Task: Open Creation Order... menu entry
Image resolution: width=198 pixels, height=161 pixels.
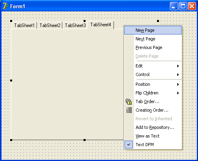Action: coord(153,110)
